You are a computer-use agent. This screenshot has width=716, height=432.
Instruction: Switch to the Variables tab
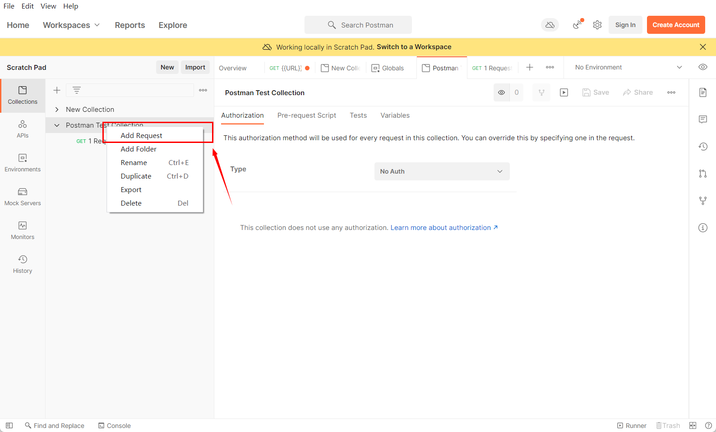tap(395, 115)
